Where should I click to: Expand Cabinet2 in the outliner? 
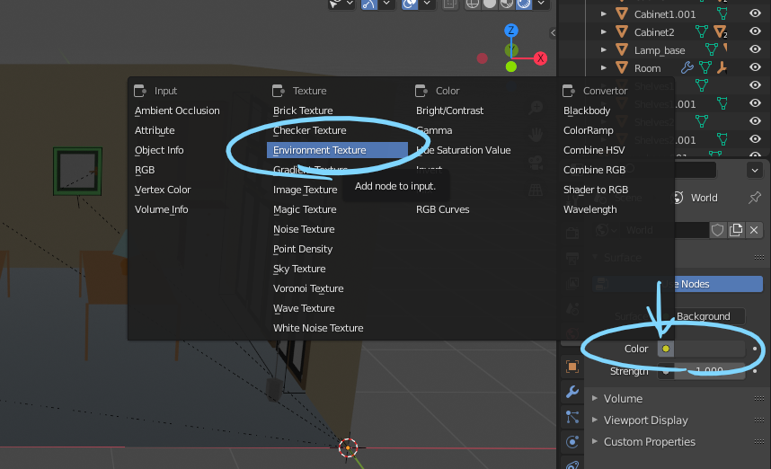click(x=603, y=32)
